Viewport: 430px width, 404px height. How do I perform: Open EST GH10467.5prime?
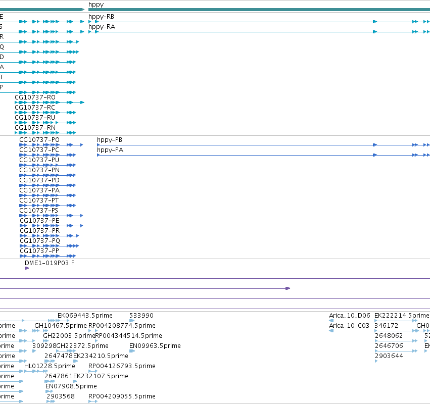coord(60,326)
